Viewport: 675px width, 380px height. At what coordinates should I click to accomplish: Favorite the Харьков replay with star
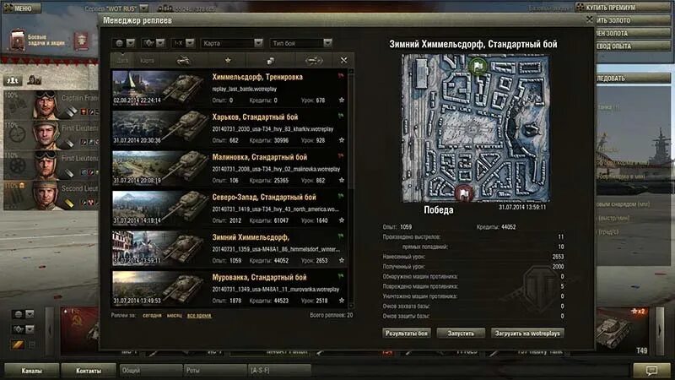pyautogui.click(x=342, y=140)
